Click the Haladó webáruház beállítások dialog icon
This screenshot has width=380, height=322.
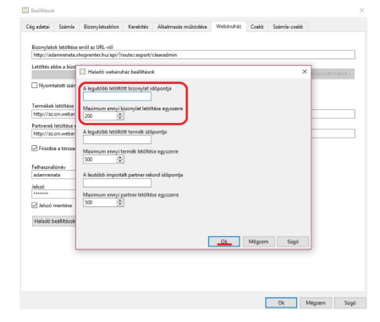(x=83, y=72)
